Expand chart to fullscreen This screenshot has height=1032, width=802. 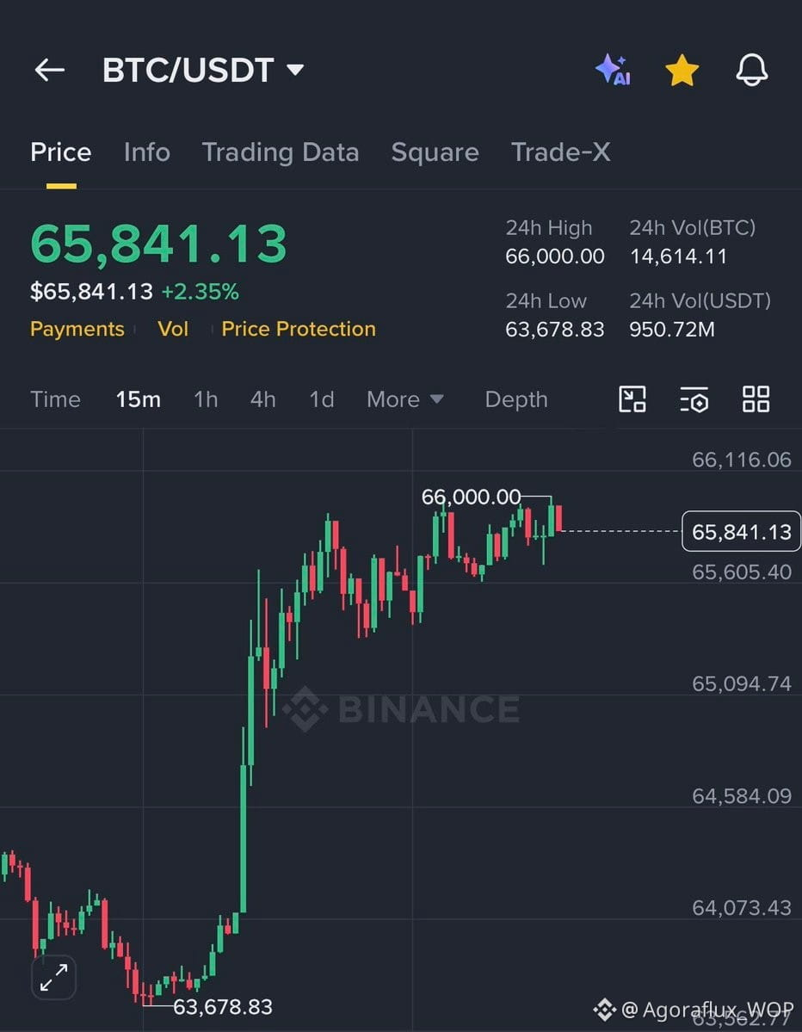(x=54, y=978)
